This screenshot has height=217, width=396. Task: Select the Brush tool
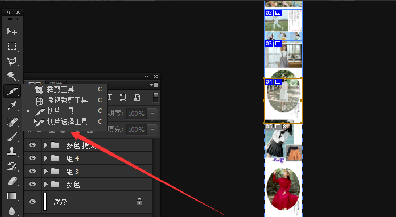[12, 137]
